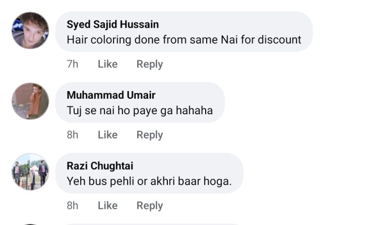Click the cut-off avatar at the bottom edge
373x225 pixels.
[30, 223]
